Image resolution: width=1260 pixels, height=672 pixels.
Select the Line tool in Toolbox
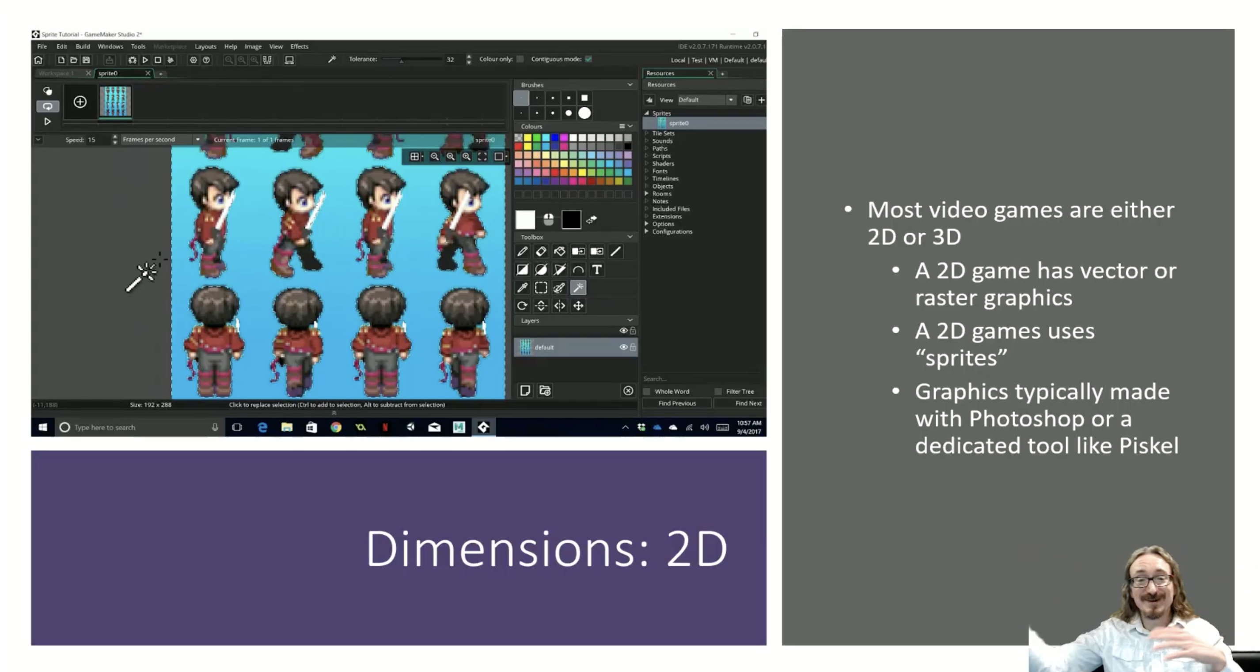[x=616, y=251]
